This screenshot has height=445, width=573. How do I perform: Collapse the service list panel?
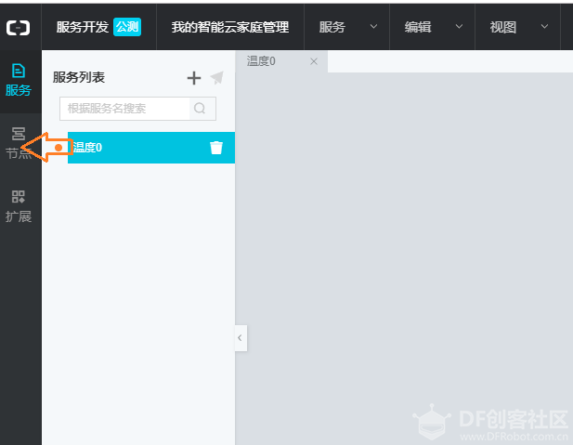[x=241, y=338]
